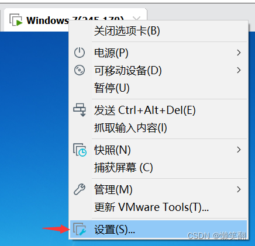Click the disc icon beside 可移动设备(D)
Viewport: 255px width, 246px height.
(80, 70)
